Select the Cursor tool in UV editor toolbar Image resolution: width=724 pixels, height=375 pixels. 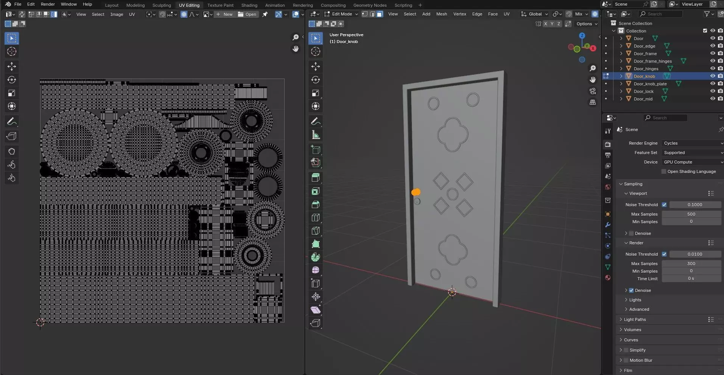(12, 51)
